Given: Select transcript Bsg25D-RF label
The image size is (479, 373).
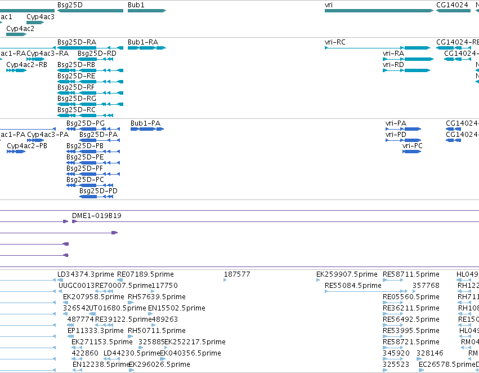Looking at the screenshot, I should (x=76, y=87).
